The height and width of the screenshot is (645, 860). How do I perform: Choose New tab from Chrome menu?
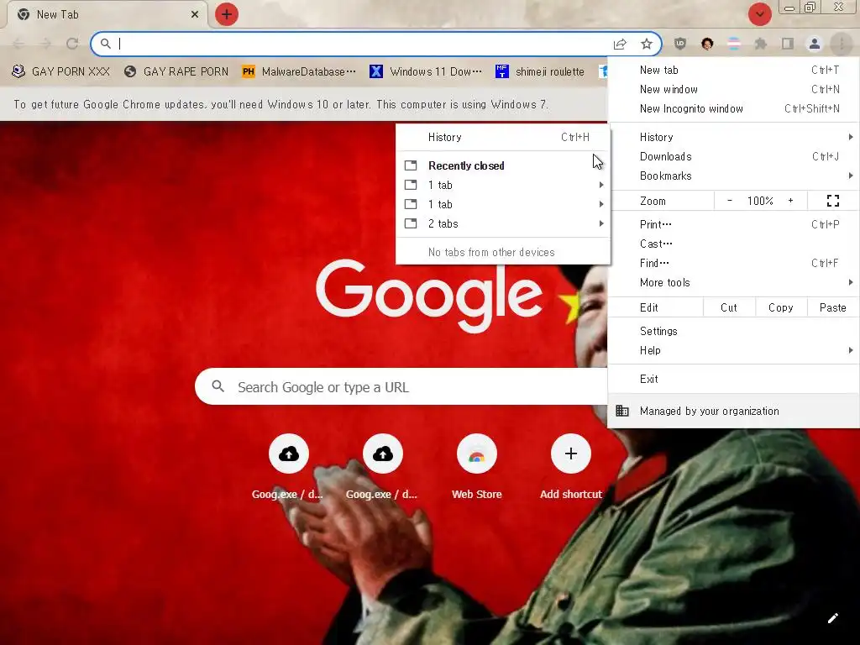click(733, 71)
